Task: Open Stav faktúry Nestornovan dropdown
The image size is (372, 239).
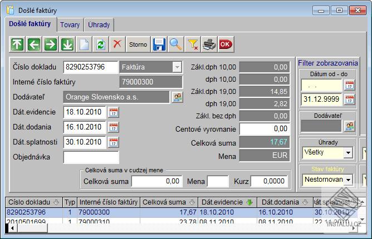Action: [x=348, y=180]
